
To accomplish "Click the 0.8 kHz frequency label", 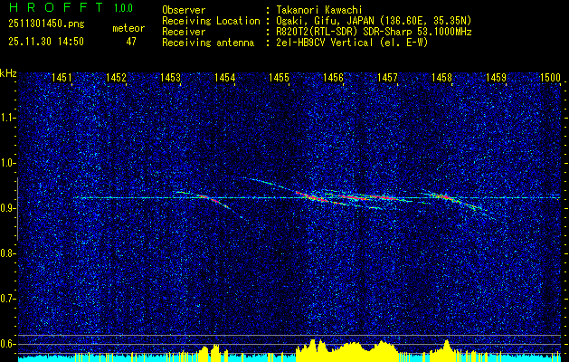I will pos(7,253).
